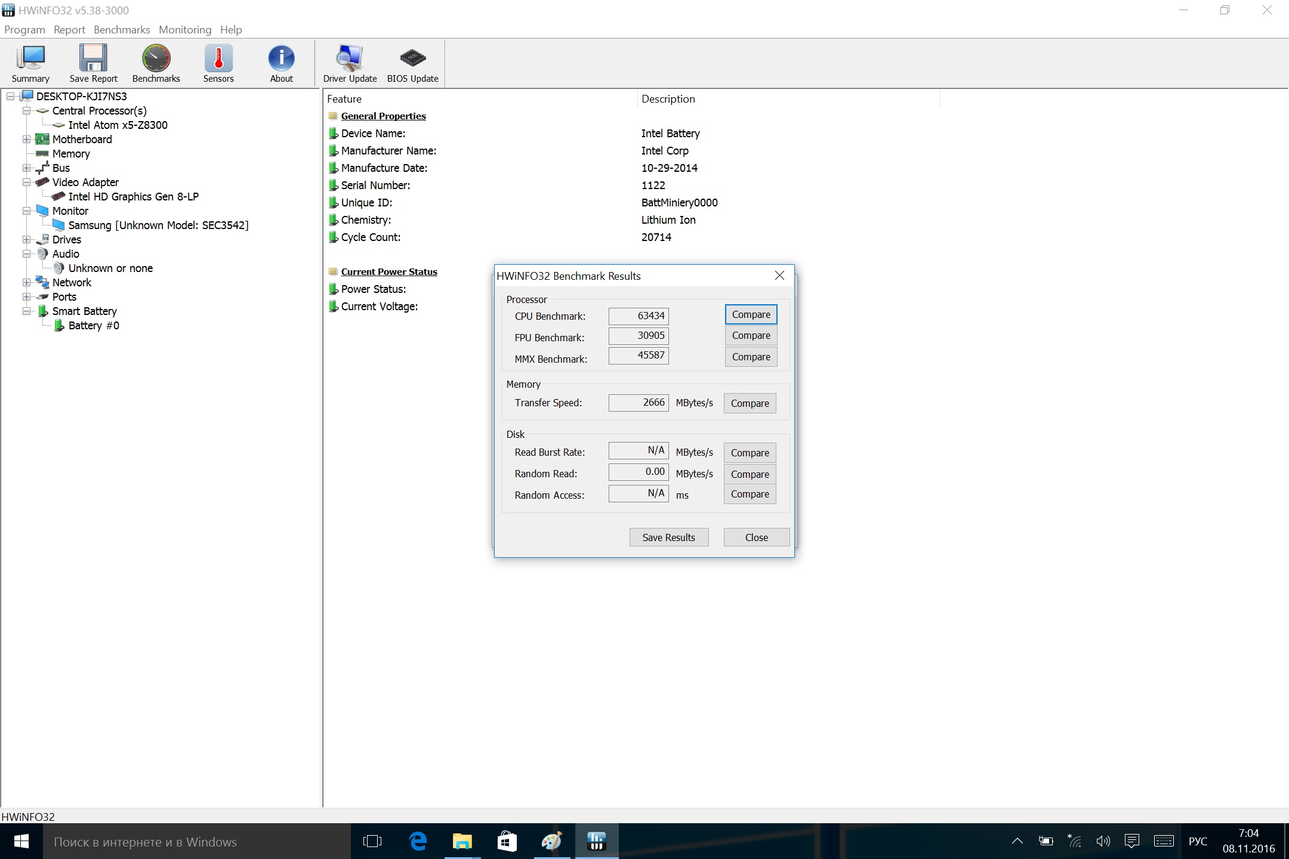Open the Help menu
The width and height of the screenshot is (1289, 859).
[x=231, y=29]
